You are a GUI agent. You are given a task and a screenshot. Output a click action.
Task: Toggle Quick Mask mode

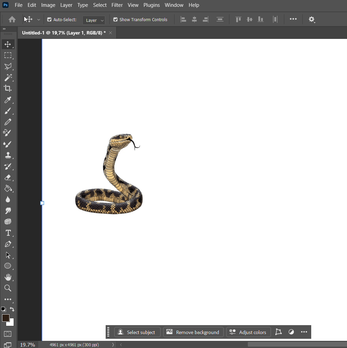[x=7, y=334]
